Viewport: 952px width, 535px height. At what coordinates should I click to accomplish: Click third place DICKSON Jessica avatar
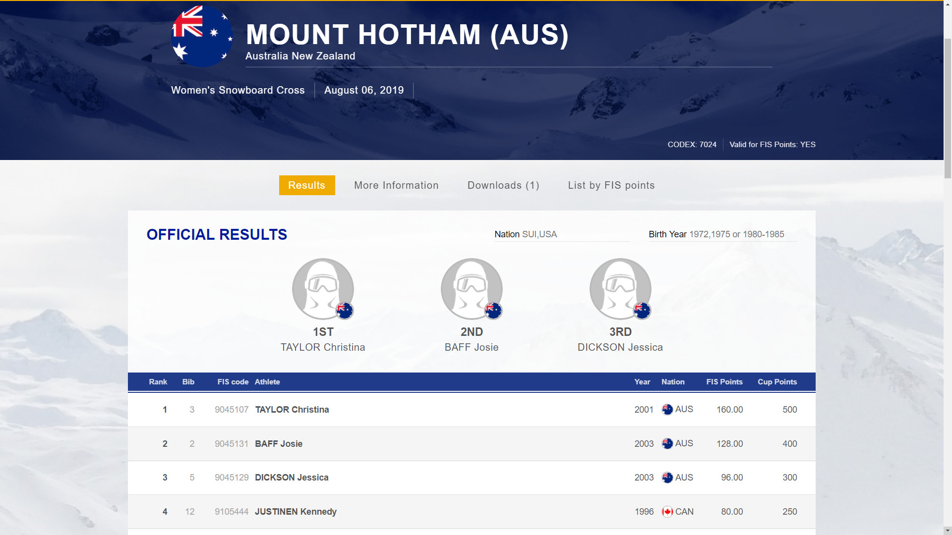pyautogui.click(x=620, y=288)
